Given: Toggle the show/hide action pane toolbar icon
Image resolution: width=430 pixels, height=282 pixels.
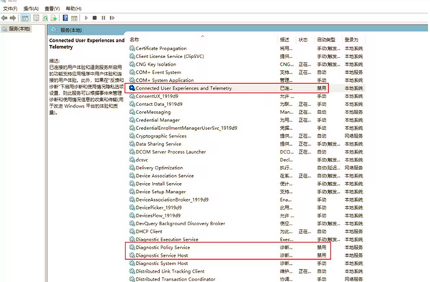Looking at the screenshot, I should (74, 18).
